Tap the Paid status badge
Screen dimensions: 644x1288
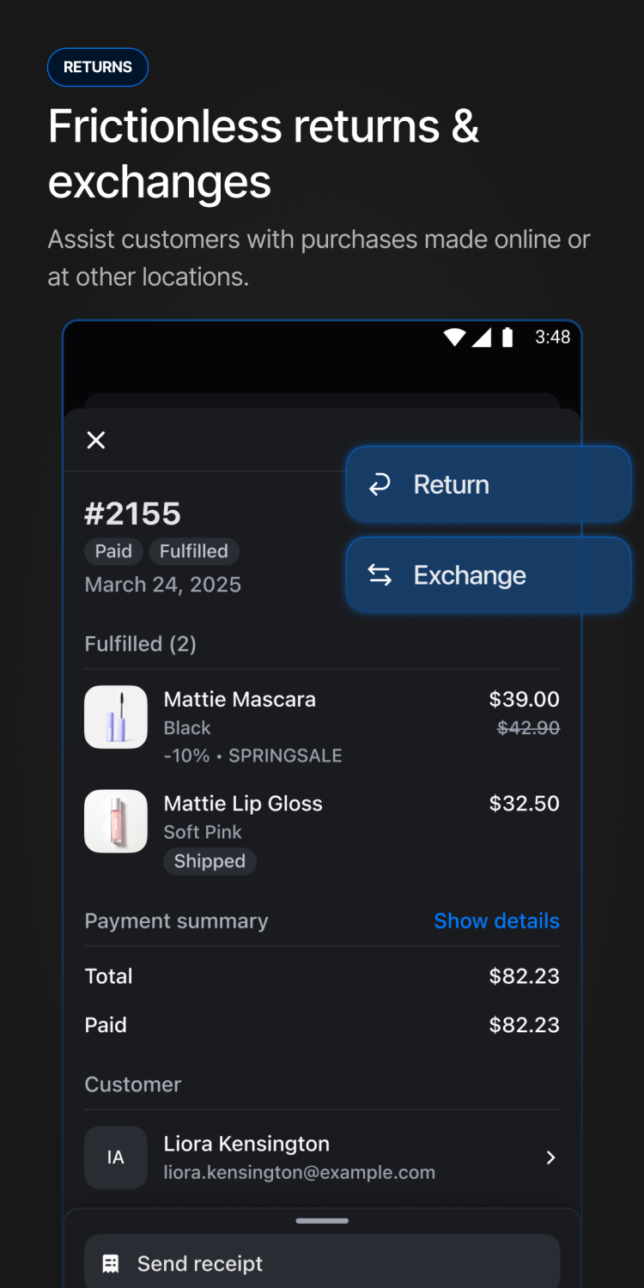tap(113, 551)
